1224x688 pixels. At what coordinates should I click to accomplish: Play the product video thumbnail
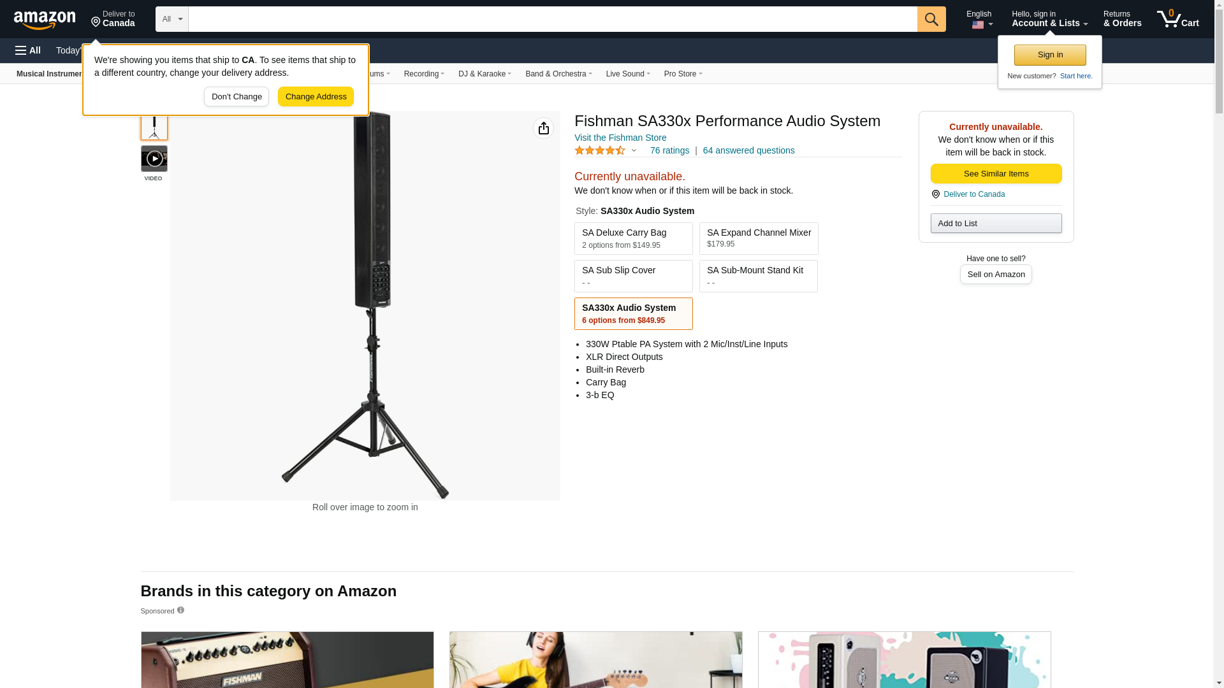tap(154, 159)
